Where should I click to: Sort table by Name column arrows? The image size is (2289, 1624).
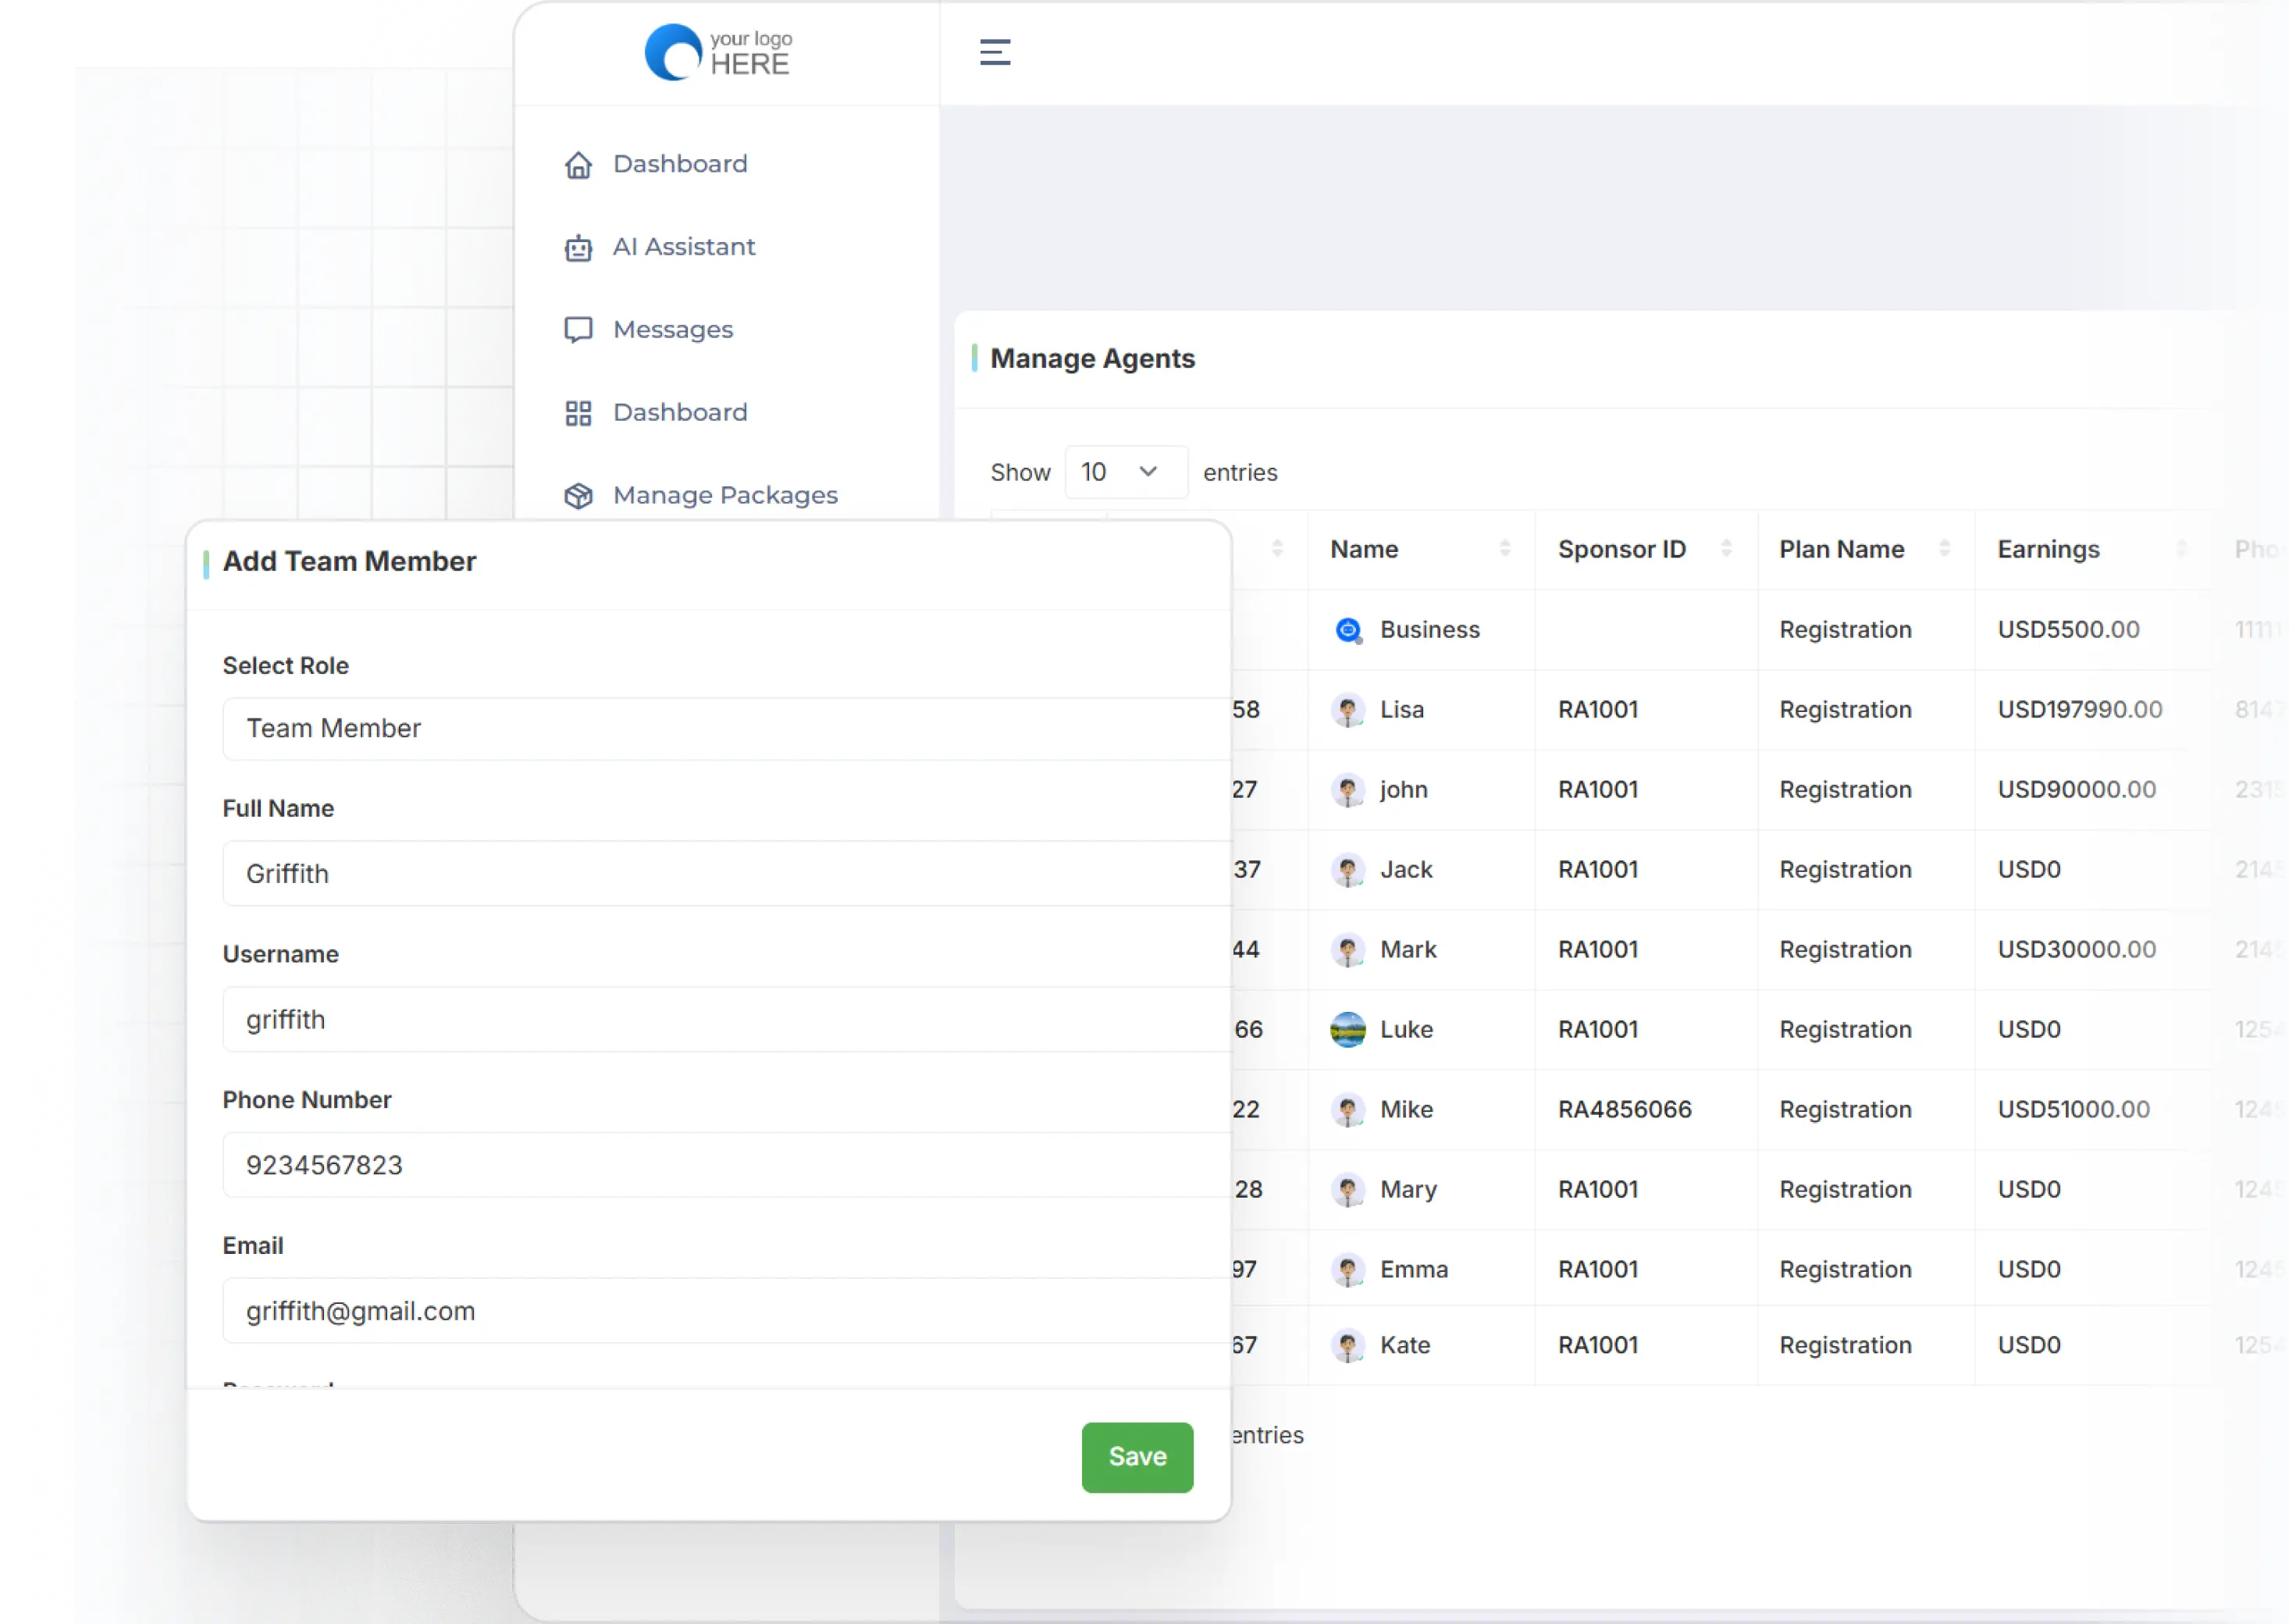coord(1505,549)
